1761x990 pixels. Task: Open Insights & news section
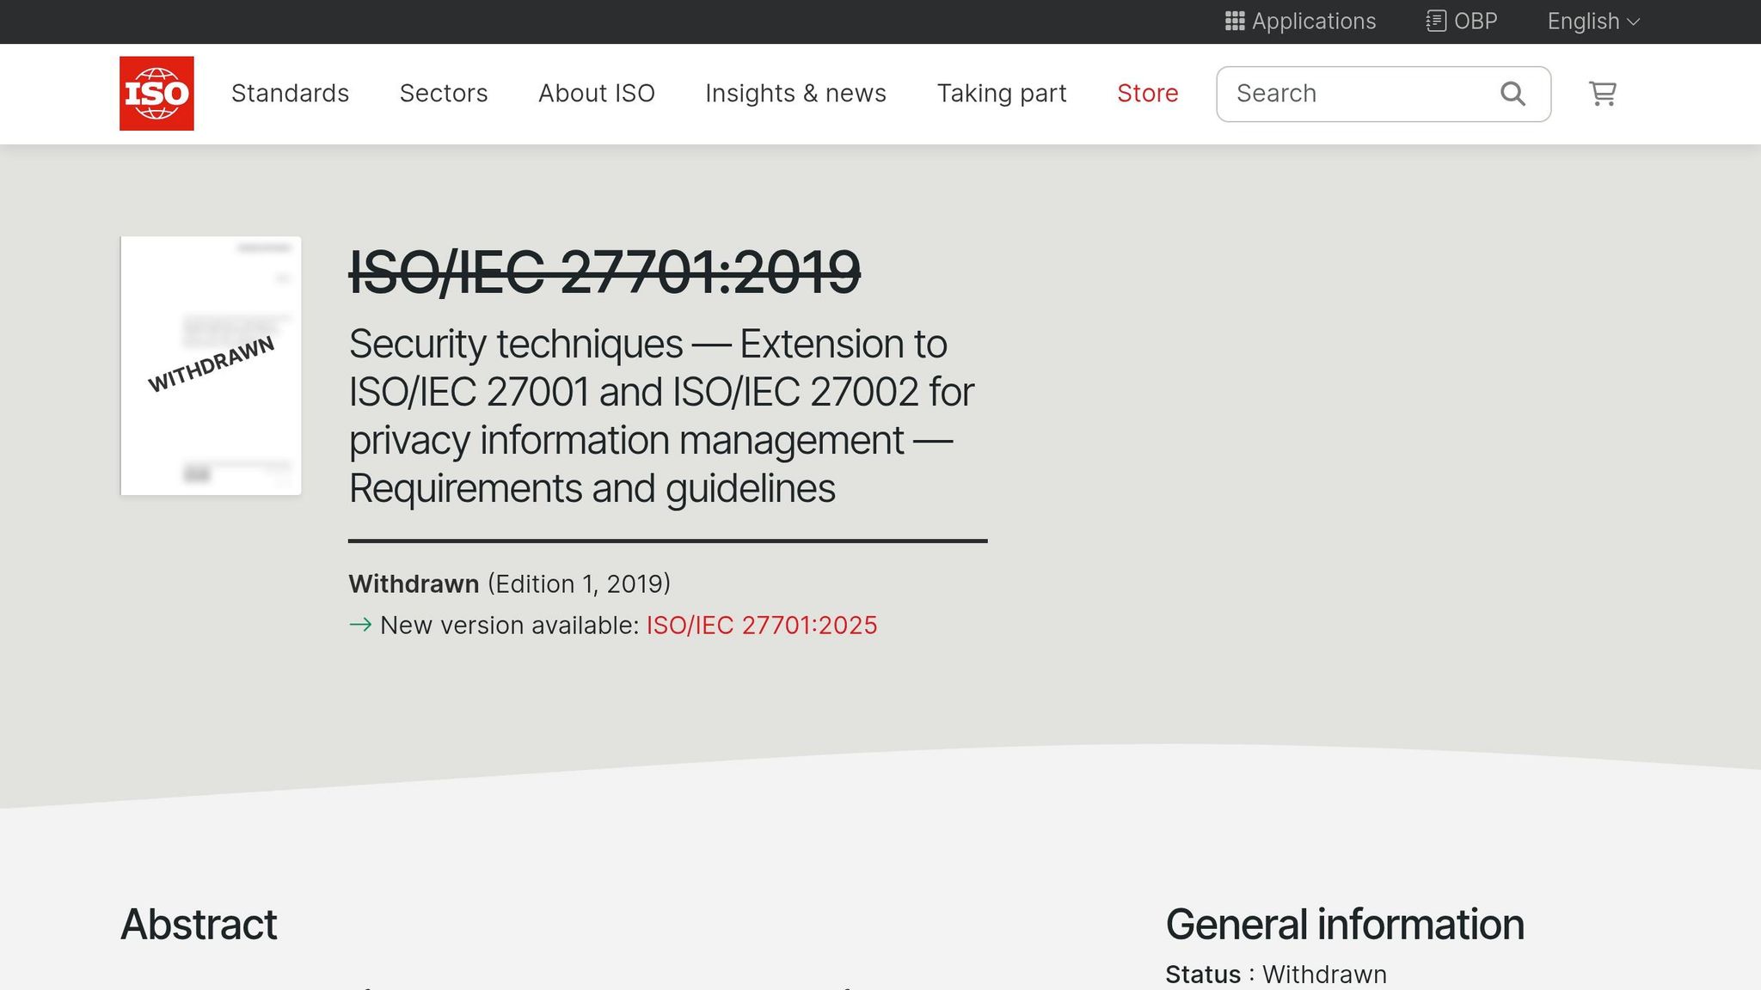click(x=795, y=93)
